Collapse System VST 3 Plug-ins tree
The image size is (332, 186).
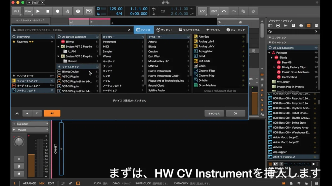58,56
